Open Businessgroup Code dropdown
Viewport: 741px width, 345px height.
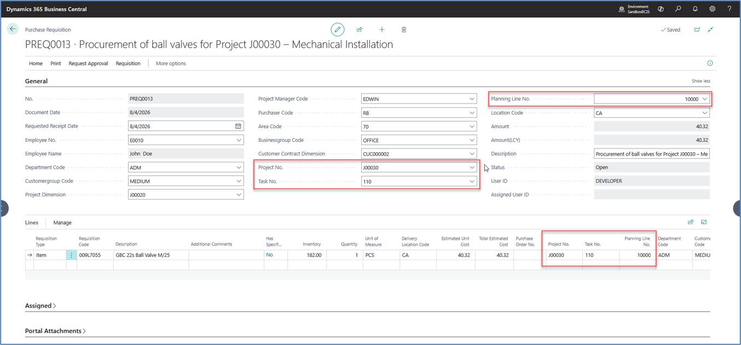click(472, 140)
